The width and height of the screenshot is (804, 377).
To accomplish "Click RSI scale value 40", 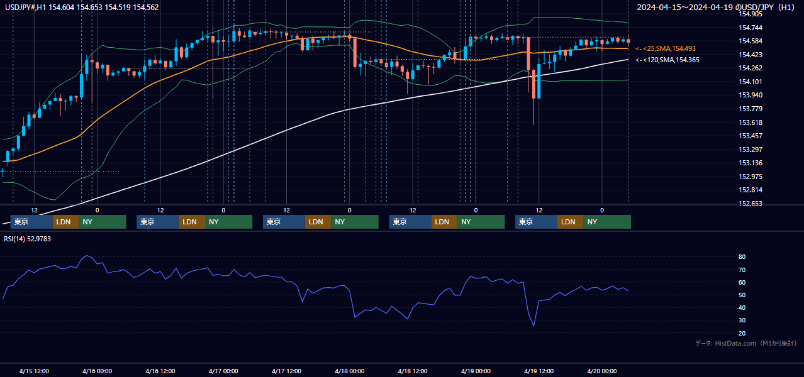I will (742, 307).
